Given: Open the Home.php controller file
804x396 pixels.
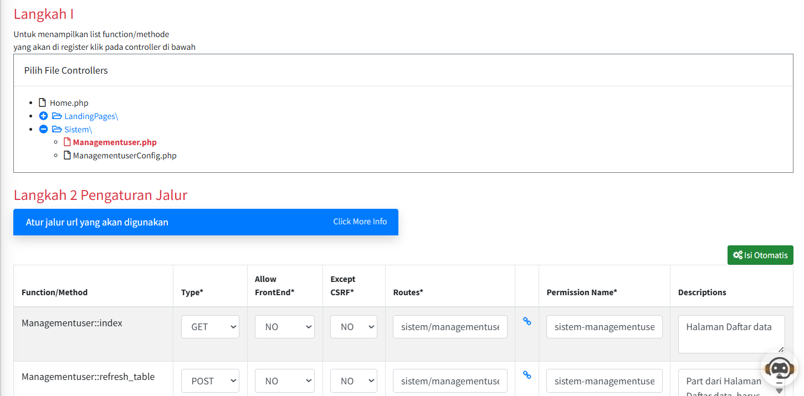Looking at the screenshot, I should click(69, 103).
